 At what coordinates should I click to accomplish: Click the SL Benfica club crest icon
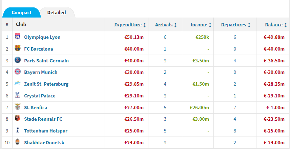coord(18,107)
